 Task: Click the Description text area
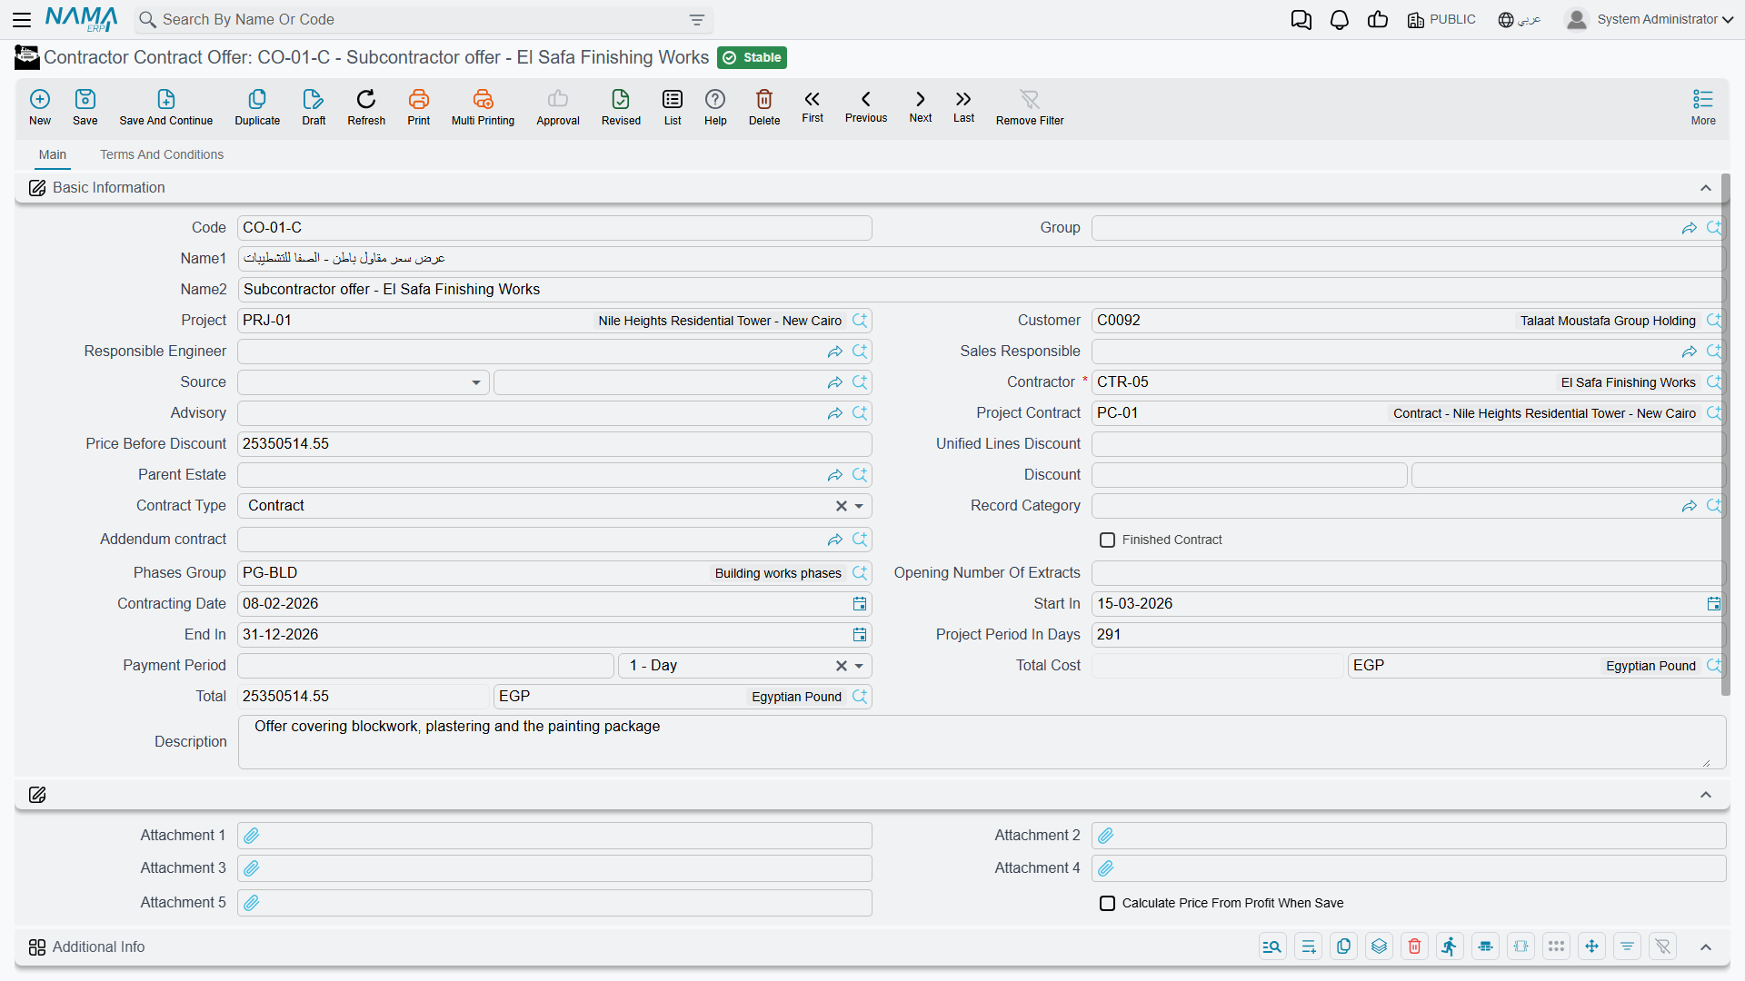coord(982,742)
